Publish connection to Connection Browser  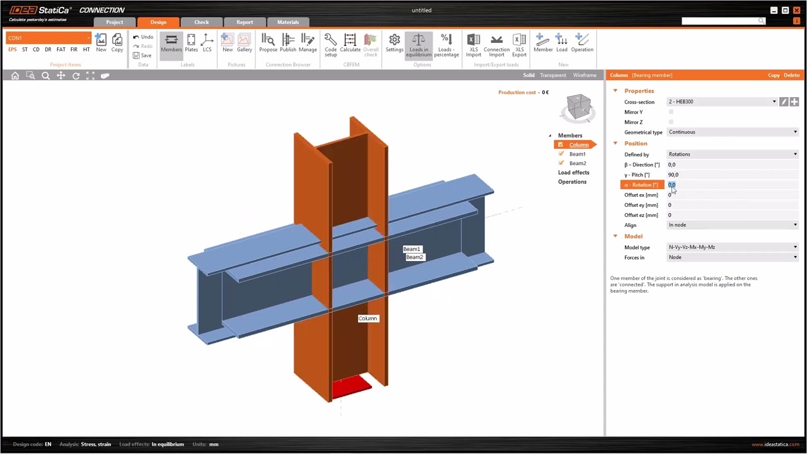tap(288, 43)
